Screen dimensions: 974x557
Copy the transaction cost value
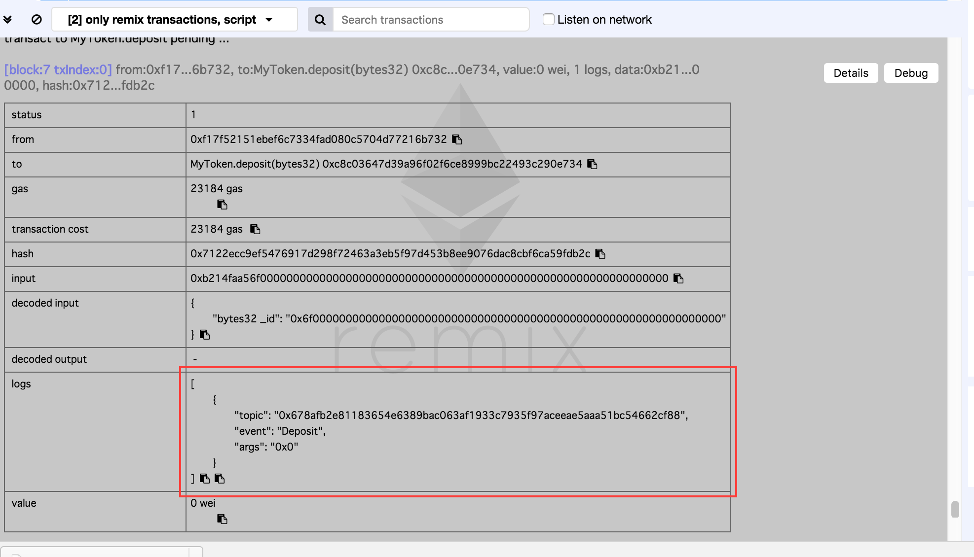click(255, 229)
